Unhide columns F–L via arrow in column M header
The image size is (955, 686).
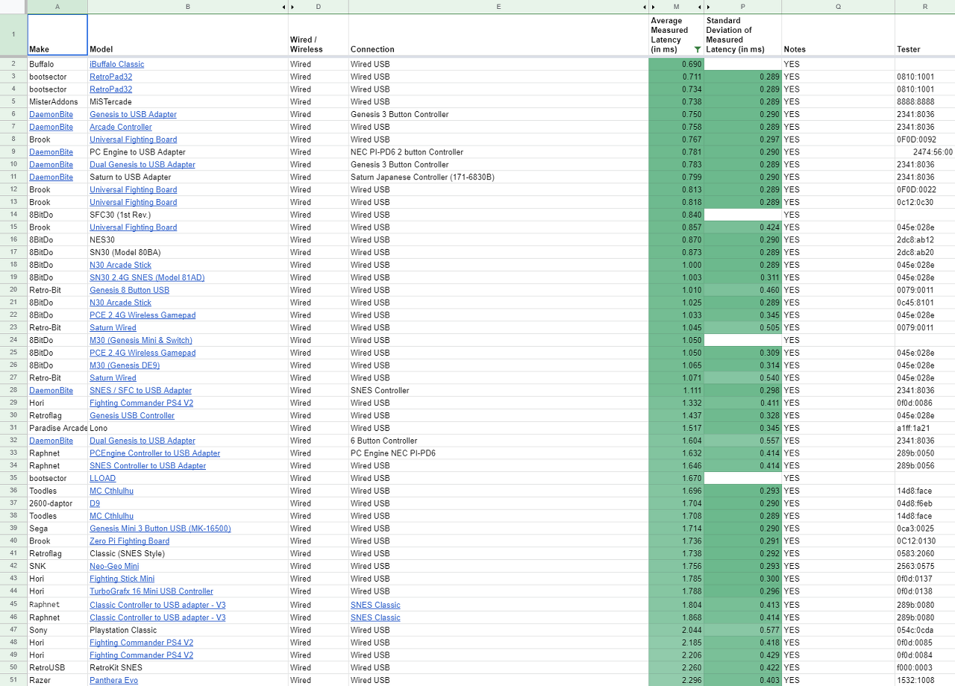pyautogui.click(x=653, y=7)
